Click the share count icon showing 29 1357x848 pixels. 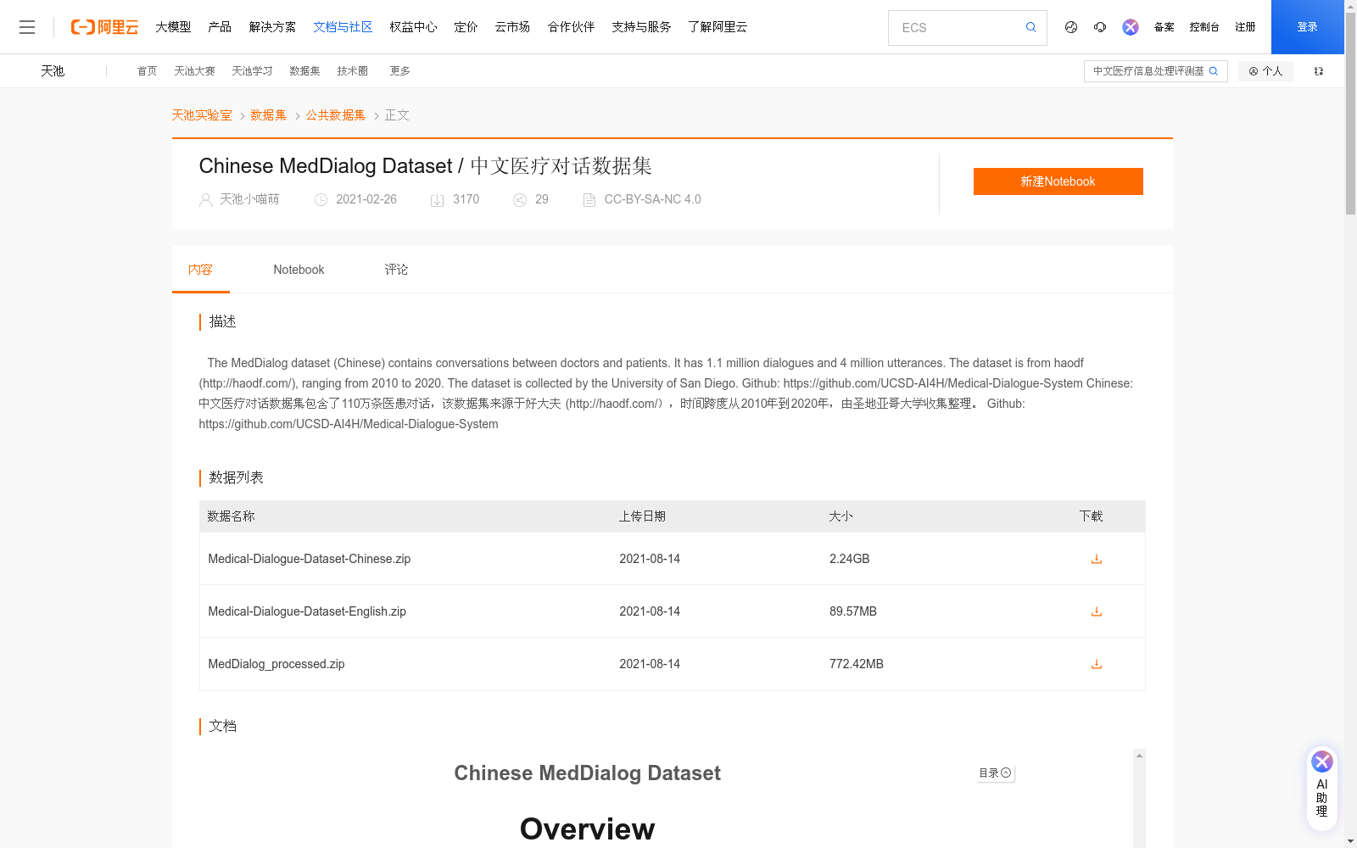pyautogui.click(x=520, y=200)
